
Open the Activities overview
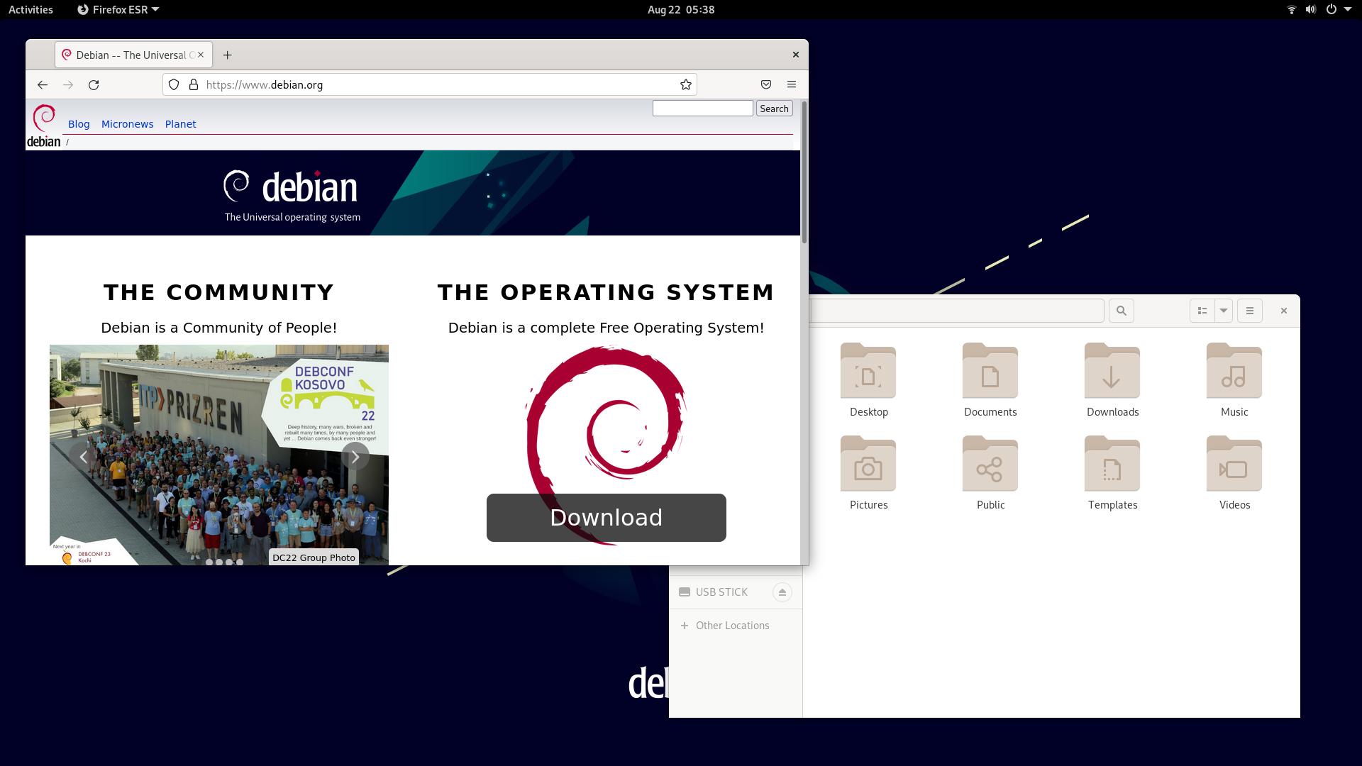[31, 9]
